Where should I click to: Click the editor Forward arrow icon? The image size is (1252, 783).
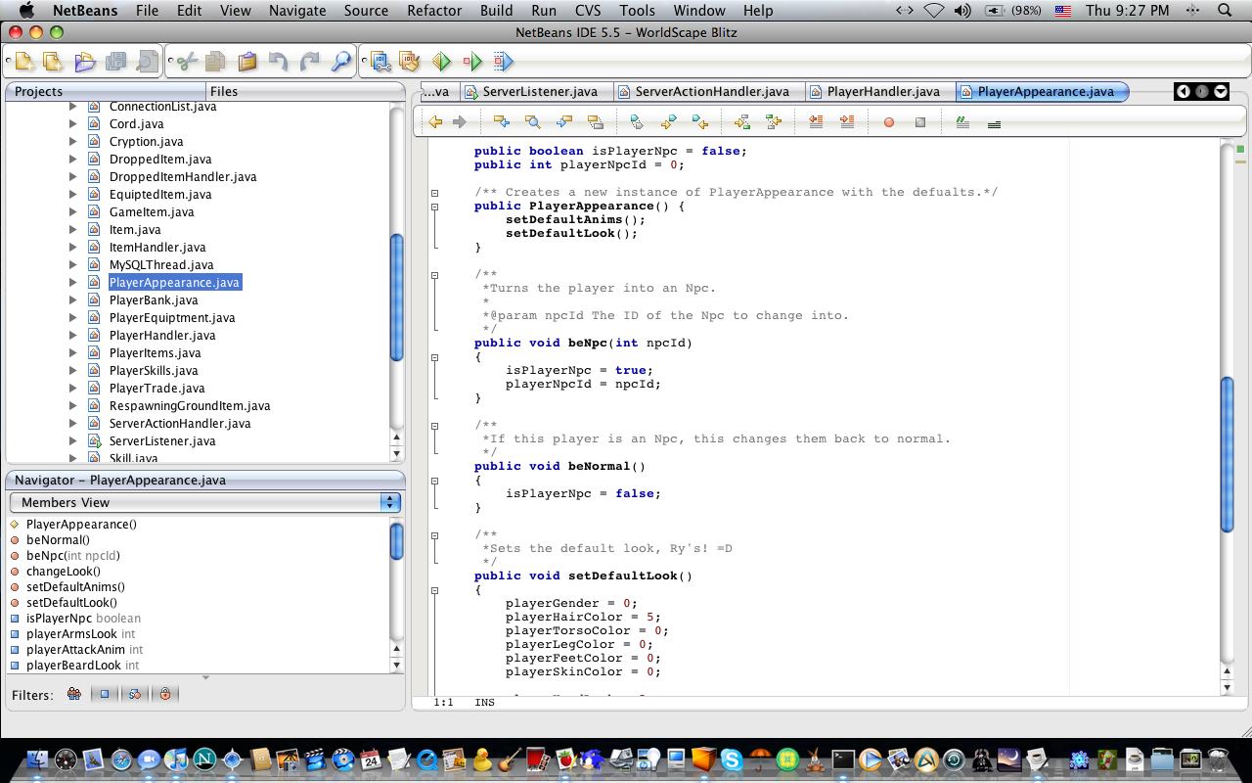click(x=460, y=122)
